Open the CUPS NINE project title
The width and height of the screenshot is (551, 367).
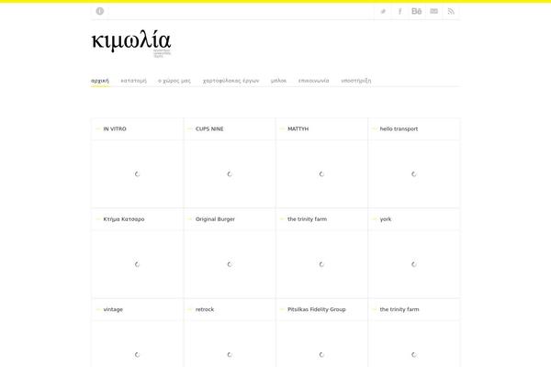[209, 128]
